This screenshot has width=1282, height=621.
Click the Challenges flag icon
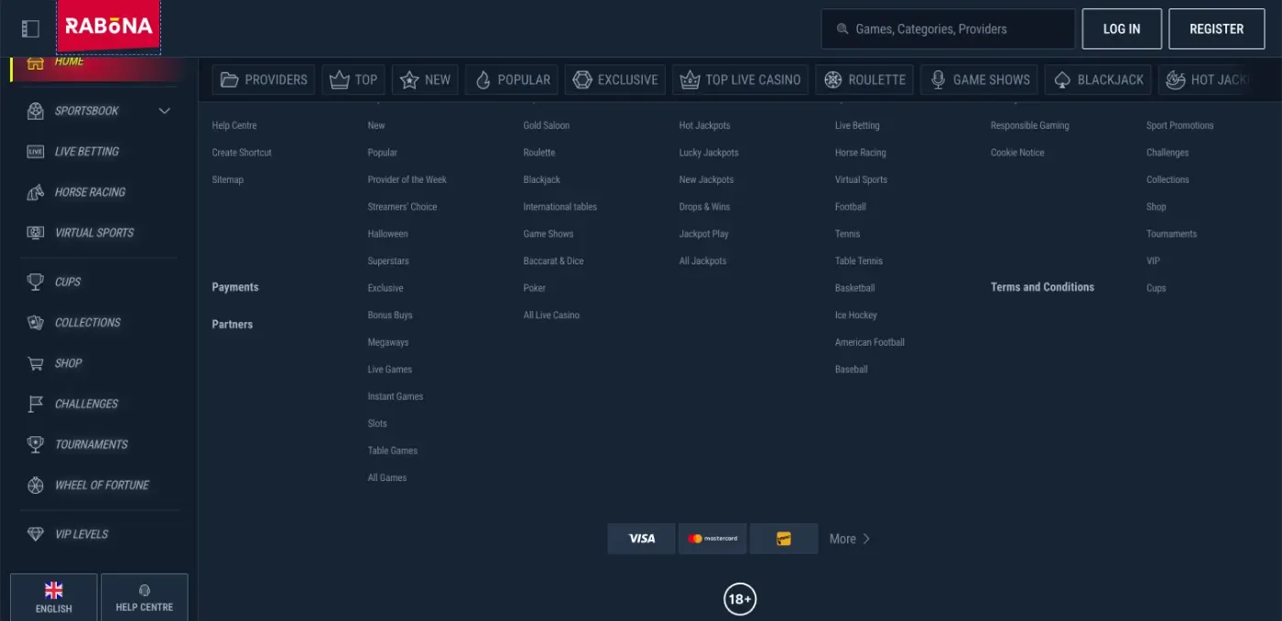tap(36, 404)
